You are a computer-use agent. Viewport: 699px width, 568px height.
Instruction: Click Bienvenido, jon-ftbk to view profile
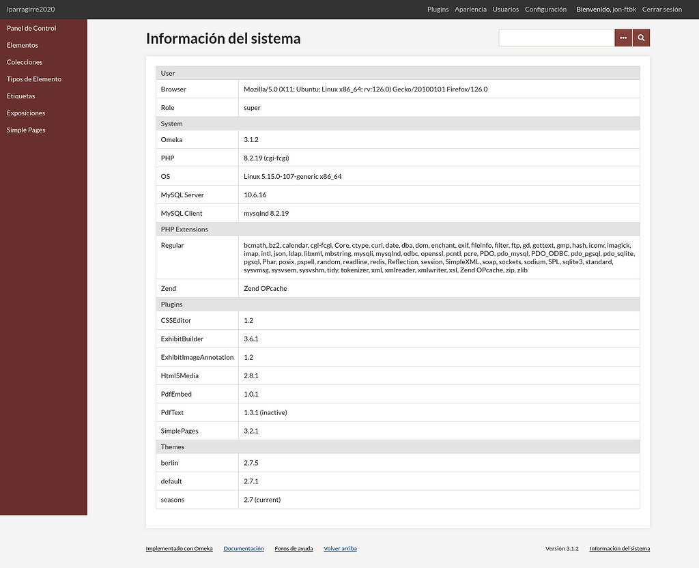605,10
